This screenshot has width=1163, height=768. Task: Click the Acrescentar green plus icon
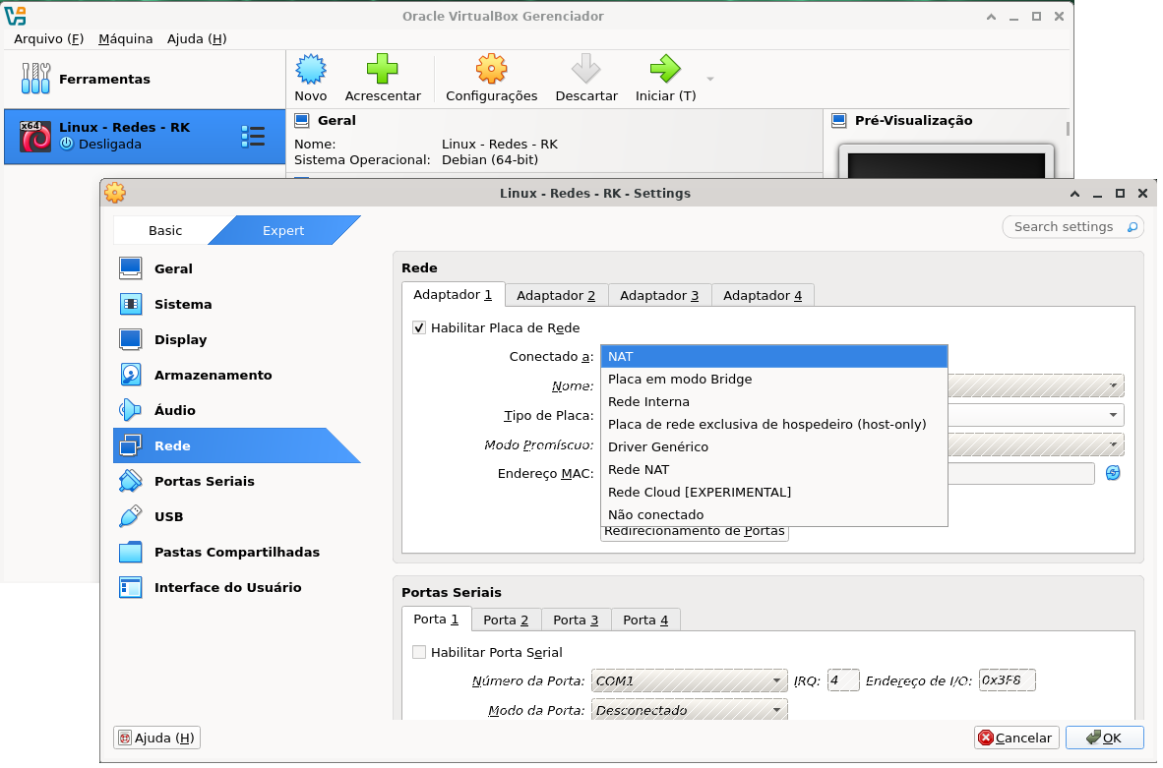[382, 69]
